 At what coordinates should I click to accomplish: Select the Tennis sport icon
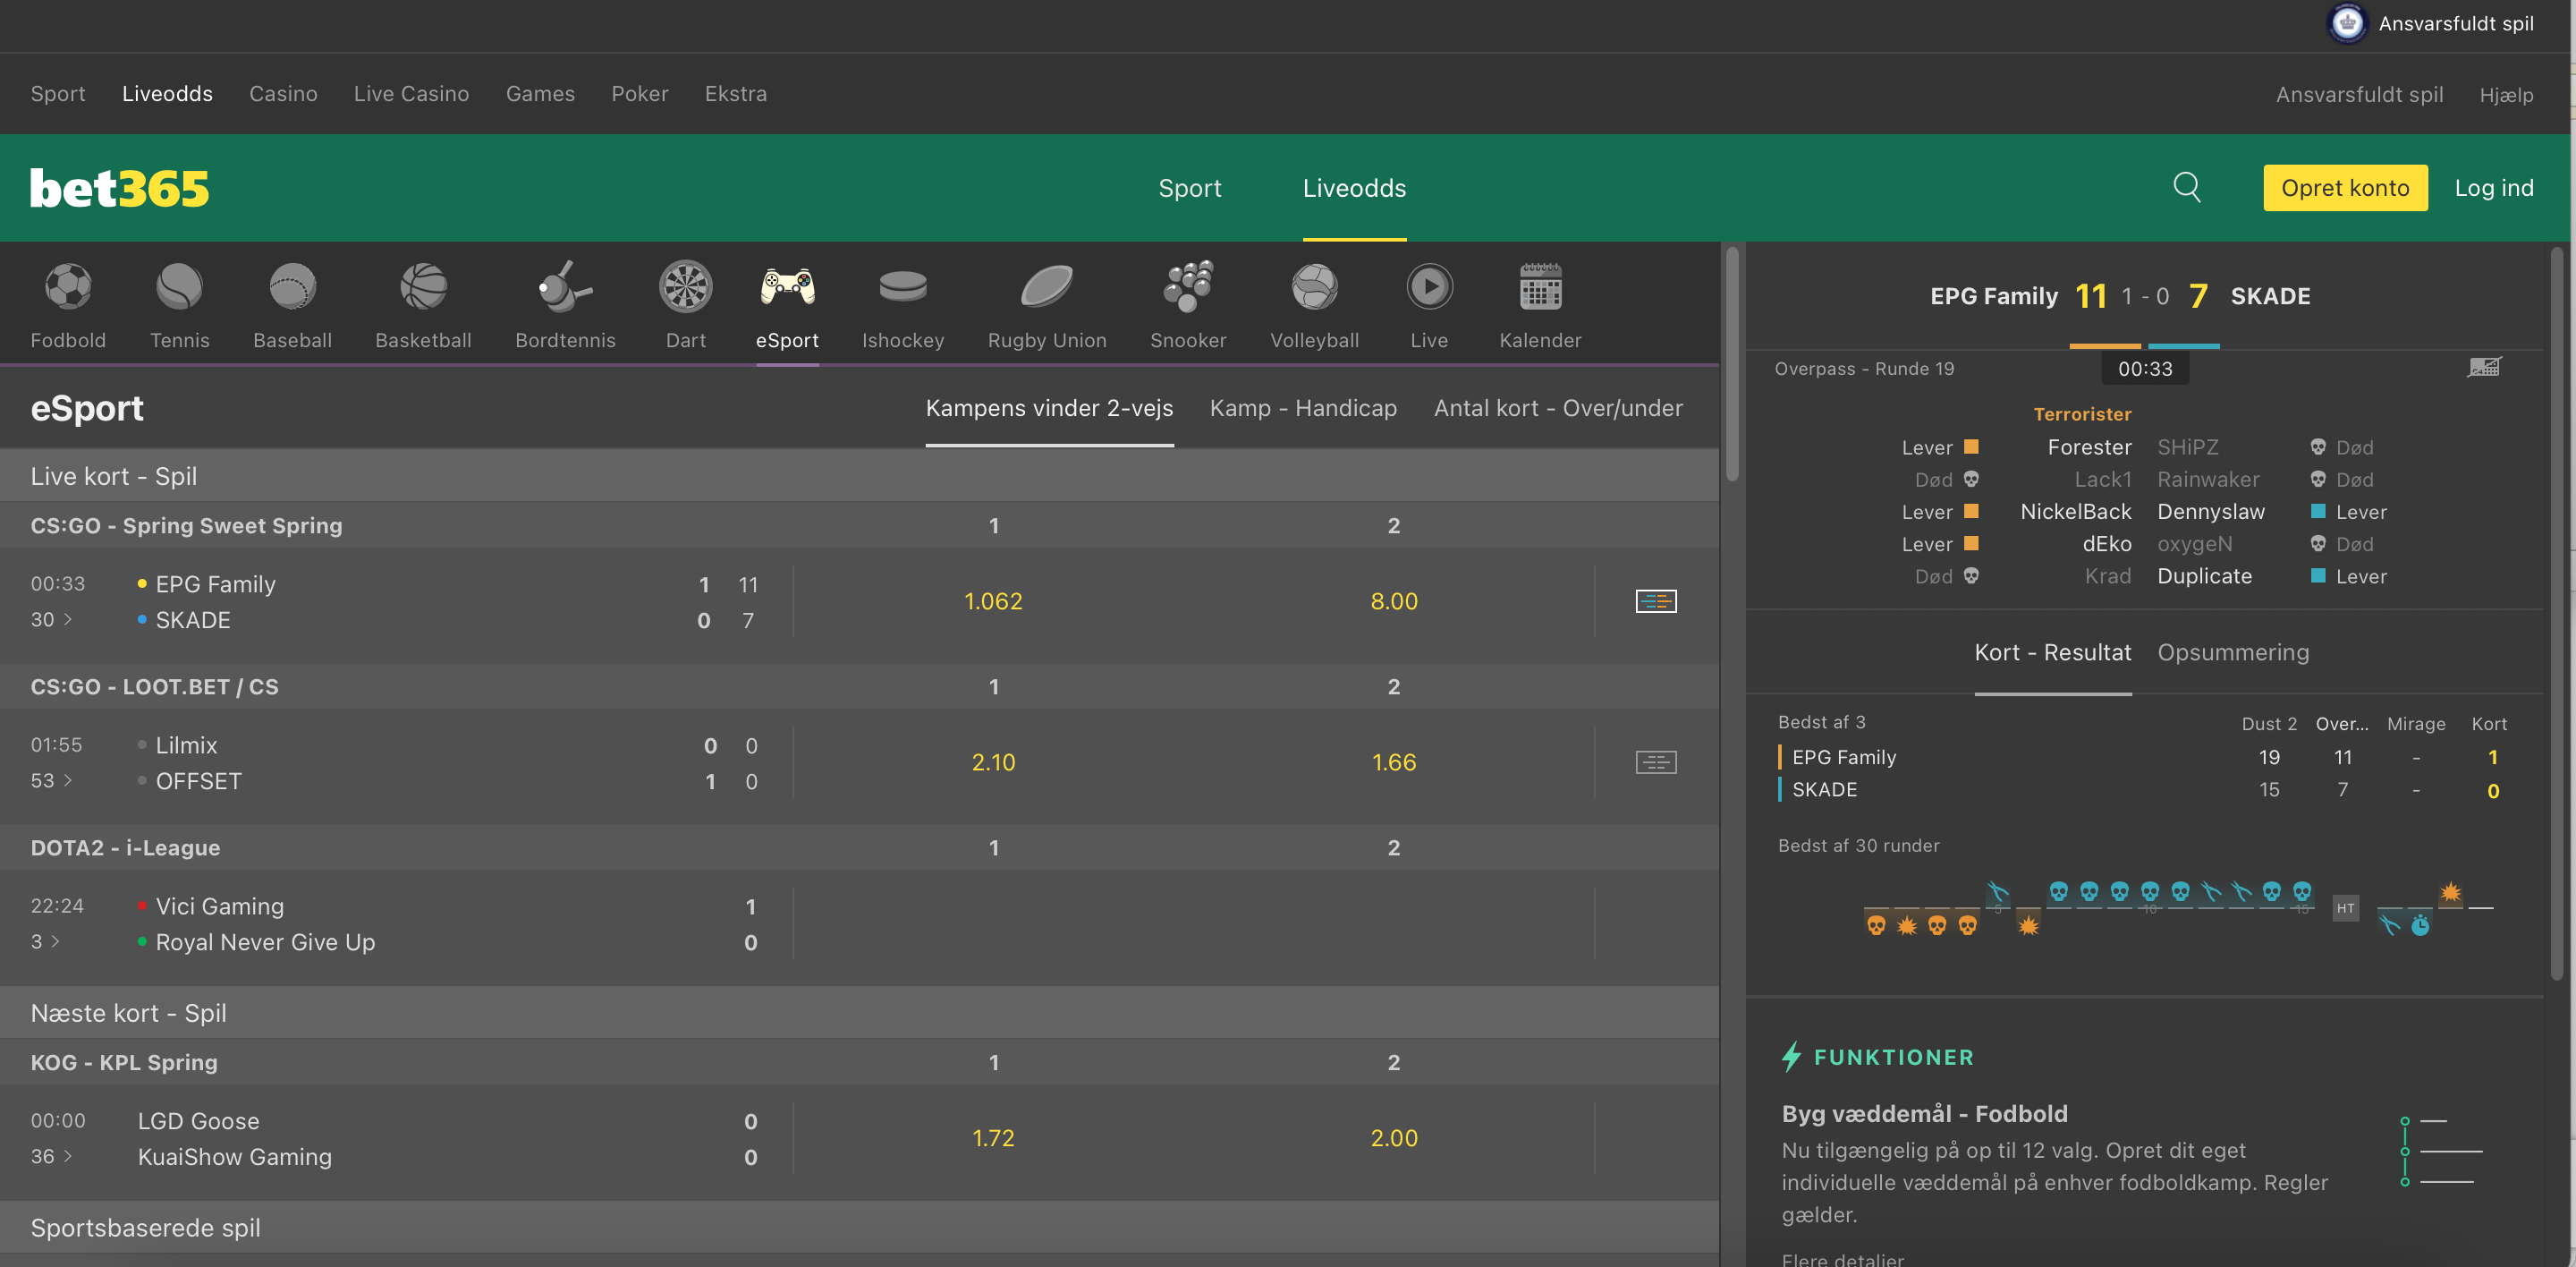[x=180, y=288]
